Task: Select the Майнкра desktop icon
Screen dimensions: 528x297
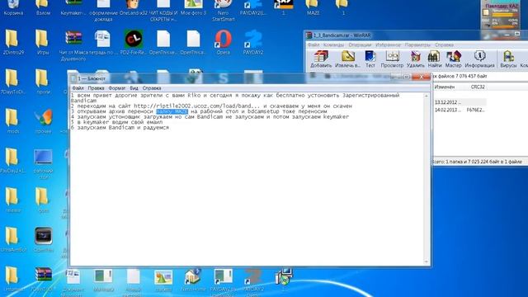Action: point(103,280)
